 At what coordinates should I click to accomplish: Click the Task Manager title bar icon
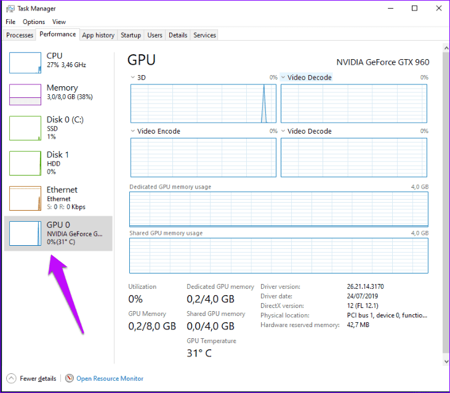(x=10, y=9)
